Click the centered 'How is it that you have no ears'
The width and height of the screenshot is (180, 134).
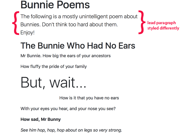89,98
